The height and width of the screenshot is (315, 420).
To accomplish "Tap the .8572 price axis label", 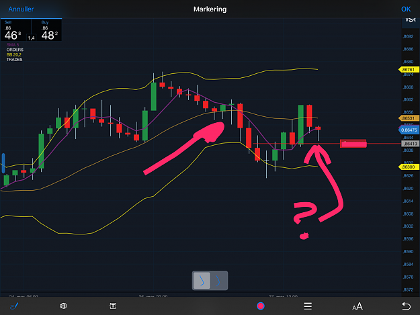I will coord(408,289).
